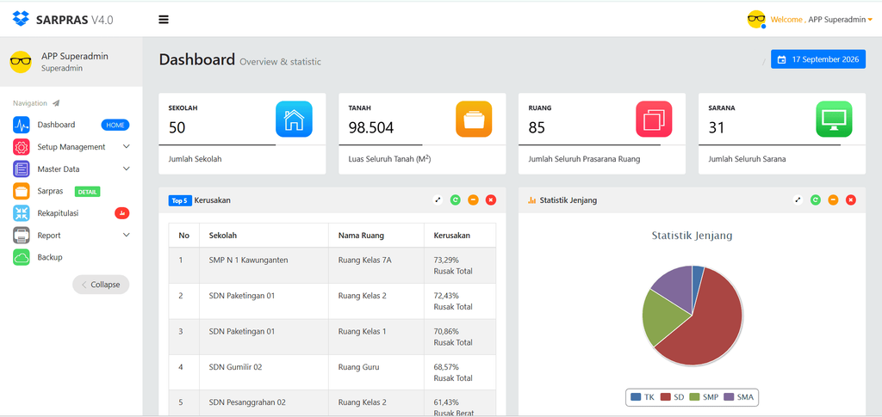Image resolution: width=882 pixels, height=417 pixels.
Task: Expand the Report chevron
Action: pyautogui.click(x=126, y=235)
